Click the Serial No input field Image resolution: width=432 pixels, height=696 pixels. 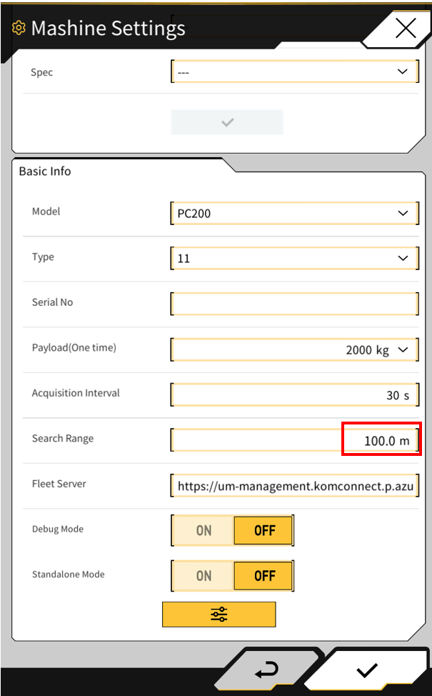(294, 304)
